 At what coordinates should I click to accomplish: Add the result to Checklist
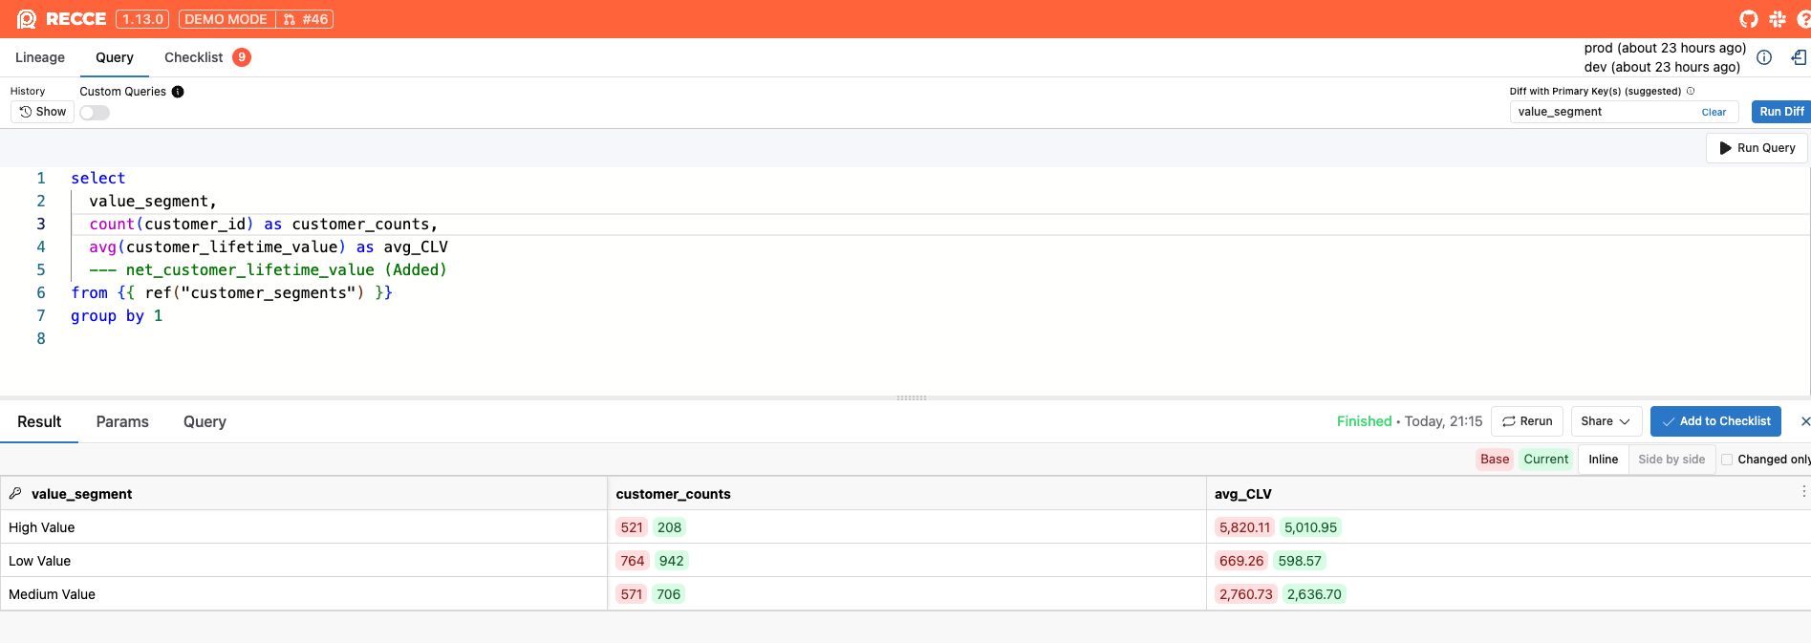click(x=1715, y=421)
